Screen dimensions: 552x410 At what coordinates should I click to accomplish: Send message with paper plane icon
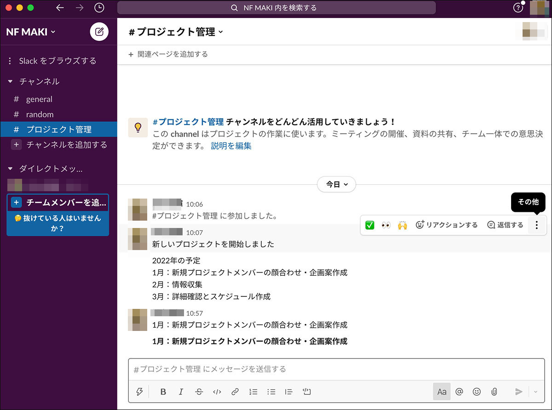tap(519, 392)
